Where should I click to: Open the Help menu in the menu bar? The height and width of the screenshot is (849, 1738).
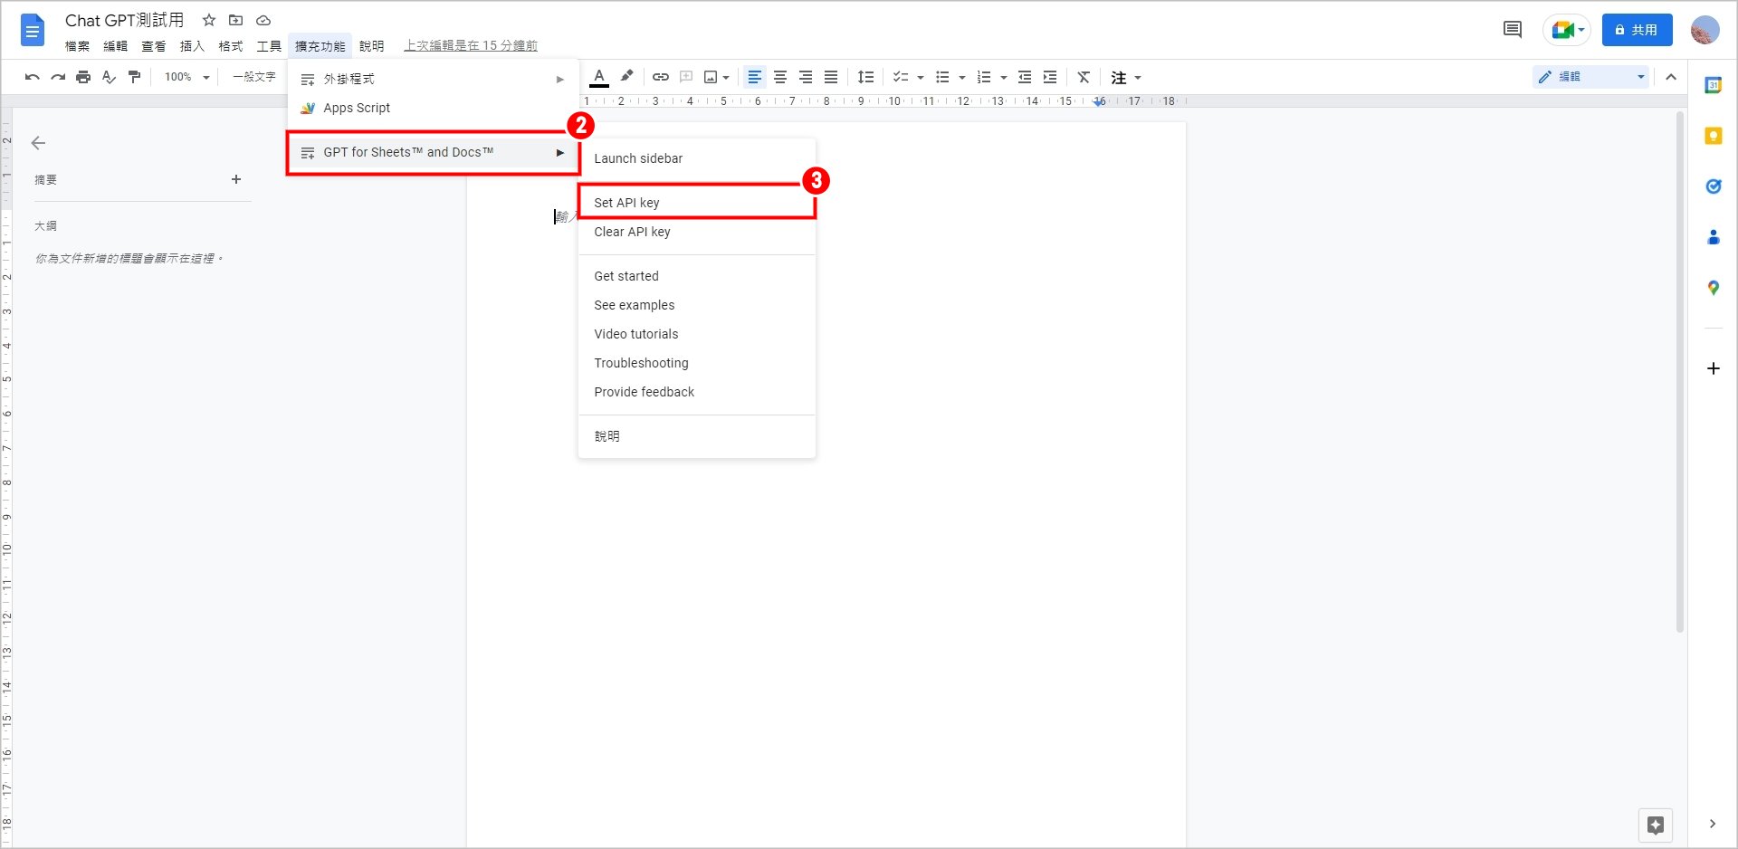coord(371,46)
